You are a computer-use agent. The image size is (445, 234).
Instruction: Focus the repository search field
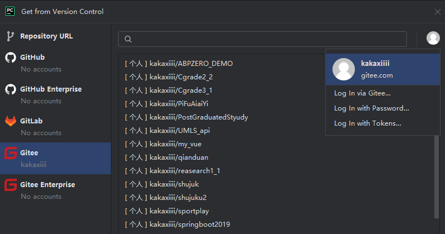(x=263, y=39)
